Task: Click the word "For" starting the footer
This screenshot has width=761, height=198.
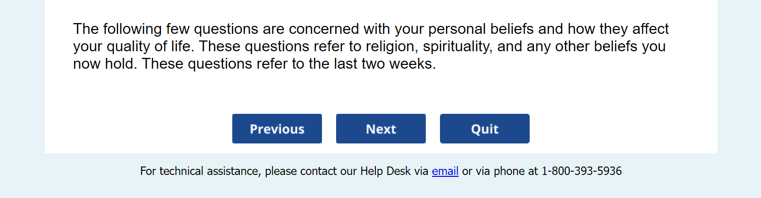Action: pyautogui.click(x=148, y=171)
